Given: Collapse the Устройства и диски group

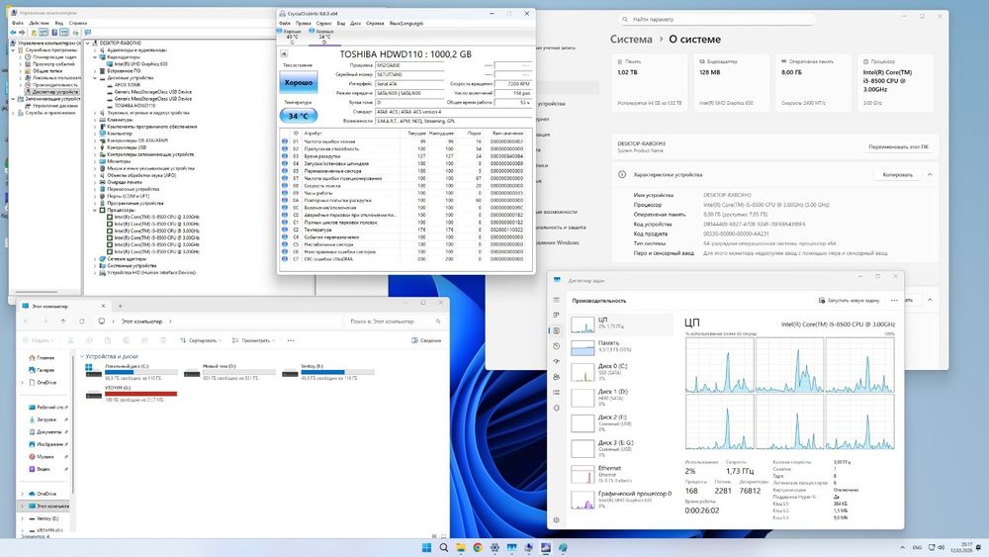Looking at the screenshot, I should (82, 356).
